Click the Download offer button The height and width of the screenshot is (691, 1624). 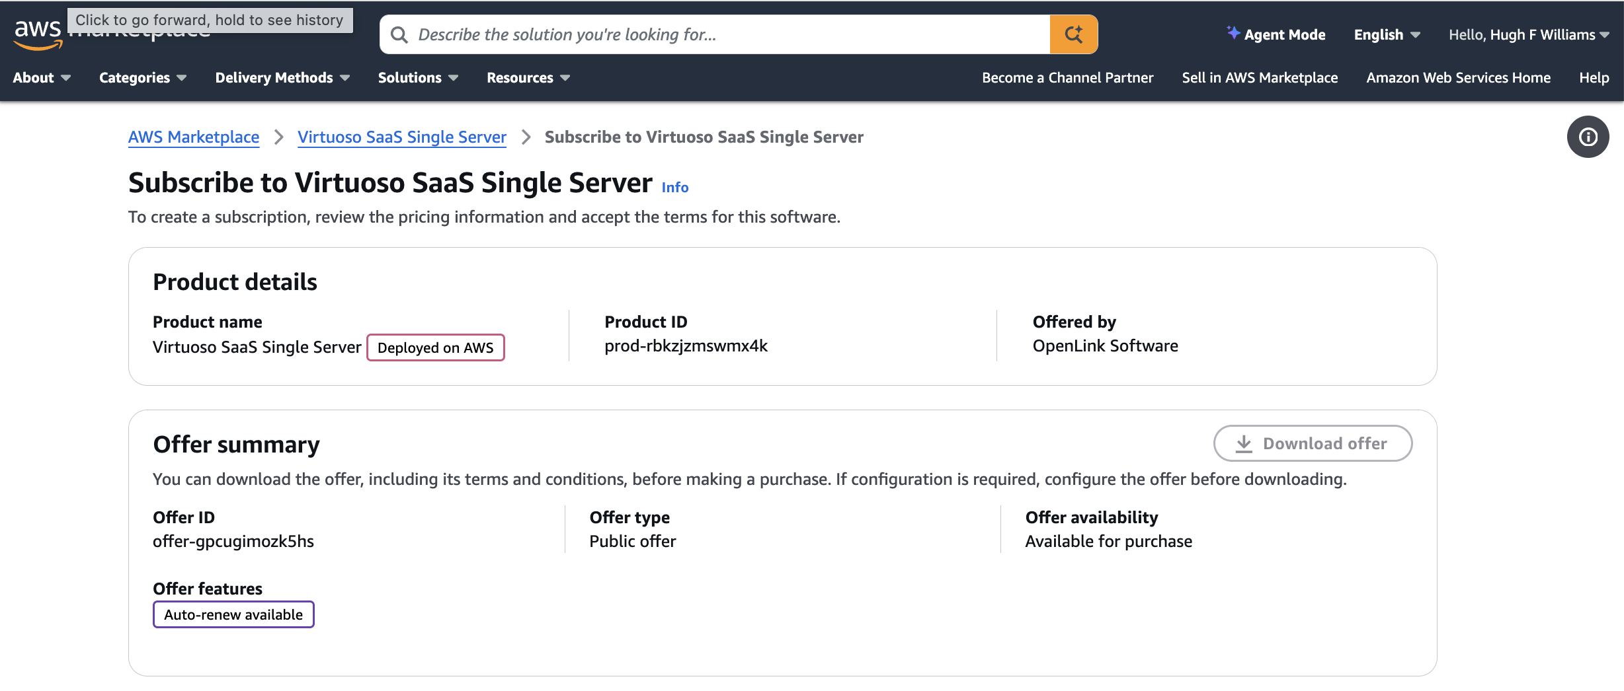tap(1313, 443)
